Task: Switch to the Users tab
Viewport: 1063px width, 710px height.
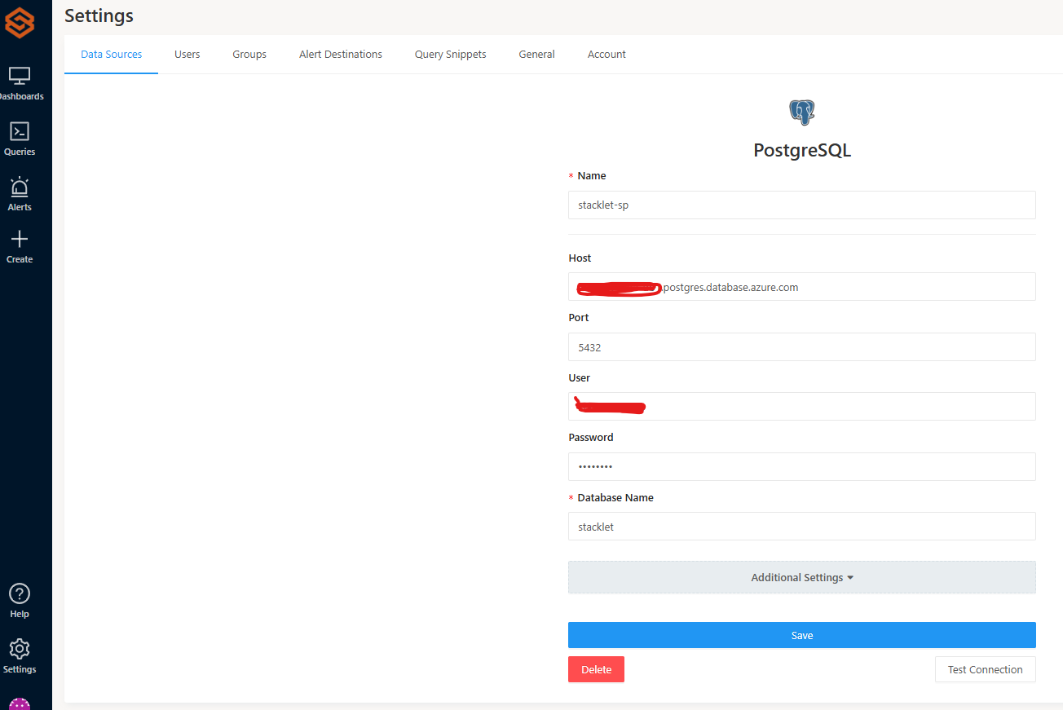Action: pos(187,55)
